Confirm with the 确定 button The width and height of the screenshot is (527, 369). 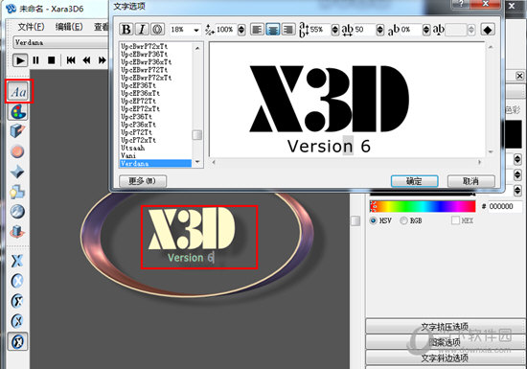(414, 181)
